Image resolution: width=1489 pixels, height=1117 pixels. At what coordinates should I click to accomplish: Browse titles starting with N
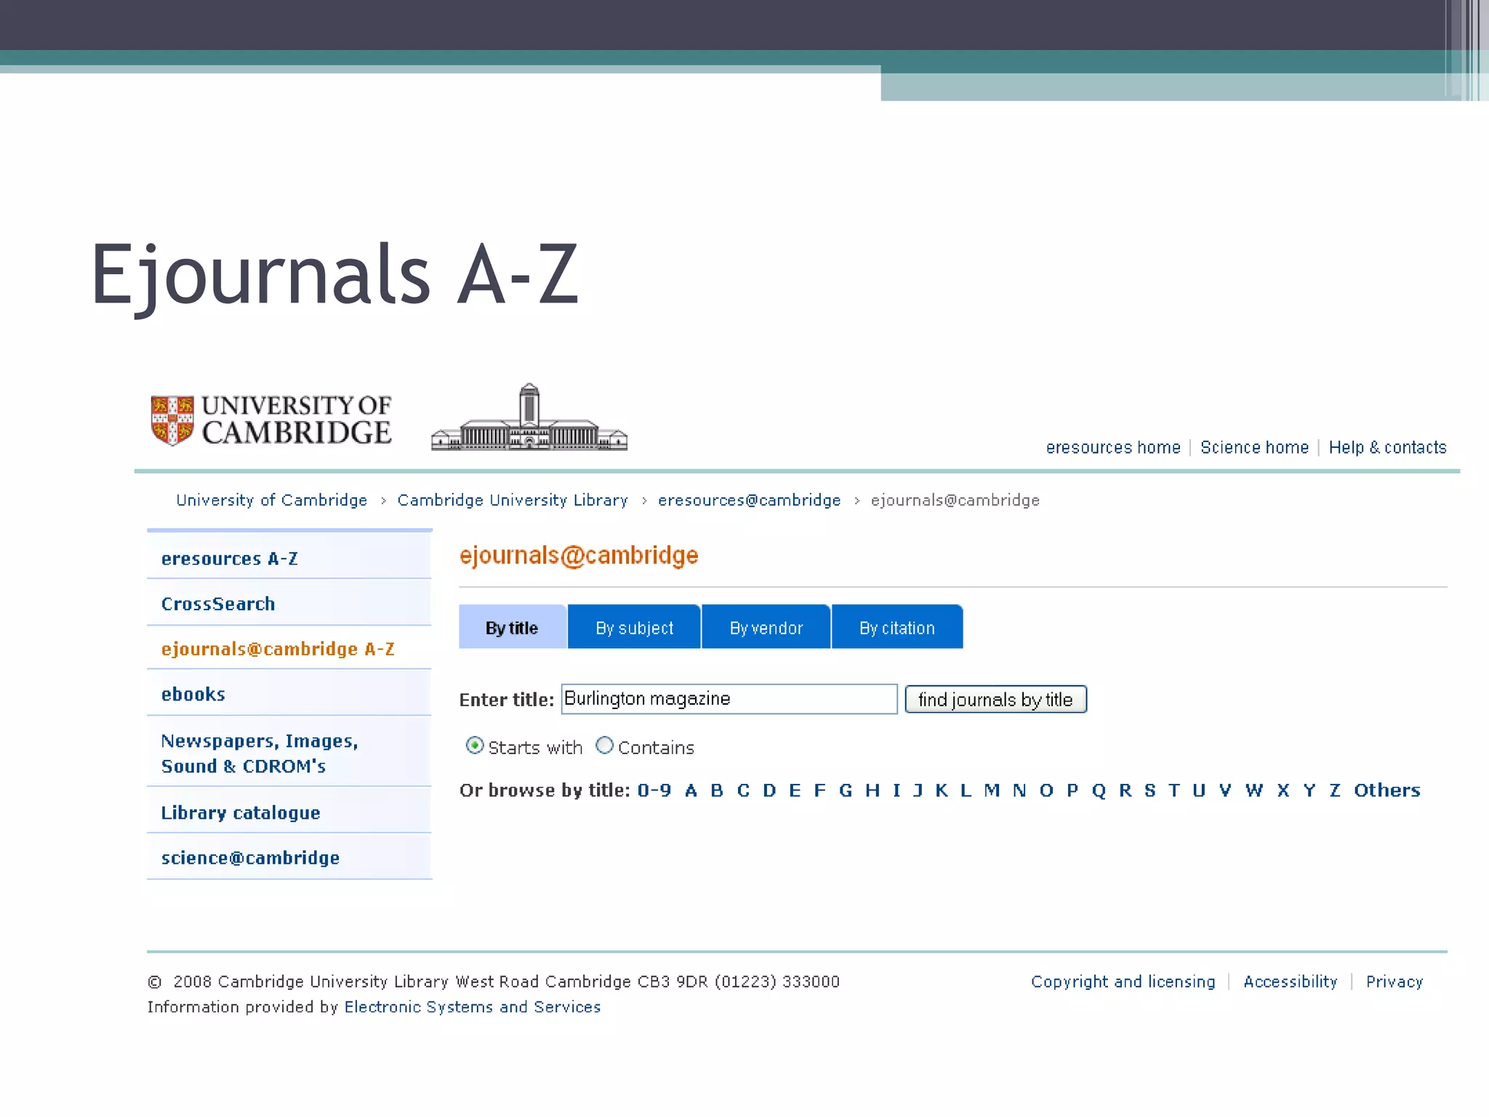click(1019, 790)
